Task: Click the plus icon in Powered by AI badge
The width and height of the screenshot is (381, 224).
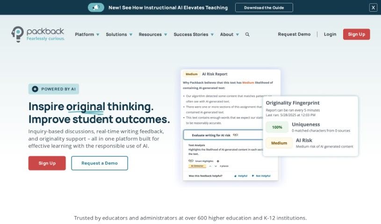Action: (35, 89)
